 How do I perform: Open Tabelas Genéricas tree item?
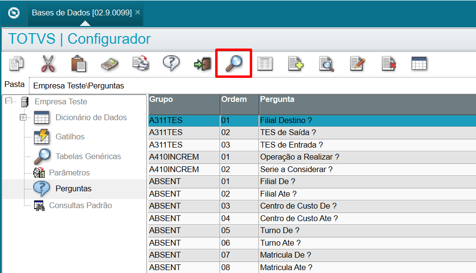[88, 156]
